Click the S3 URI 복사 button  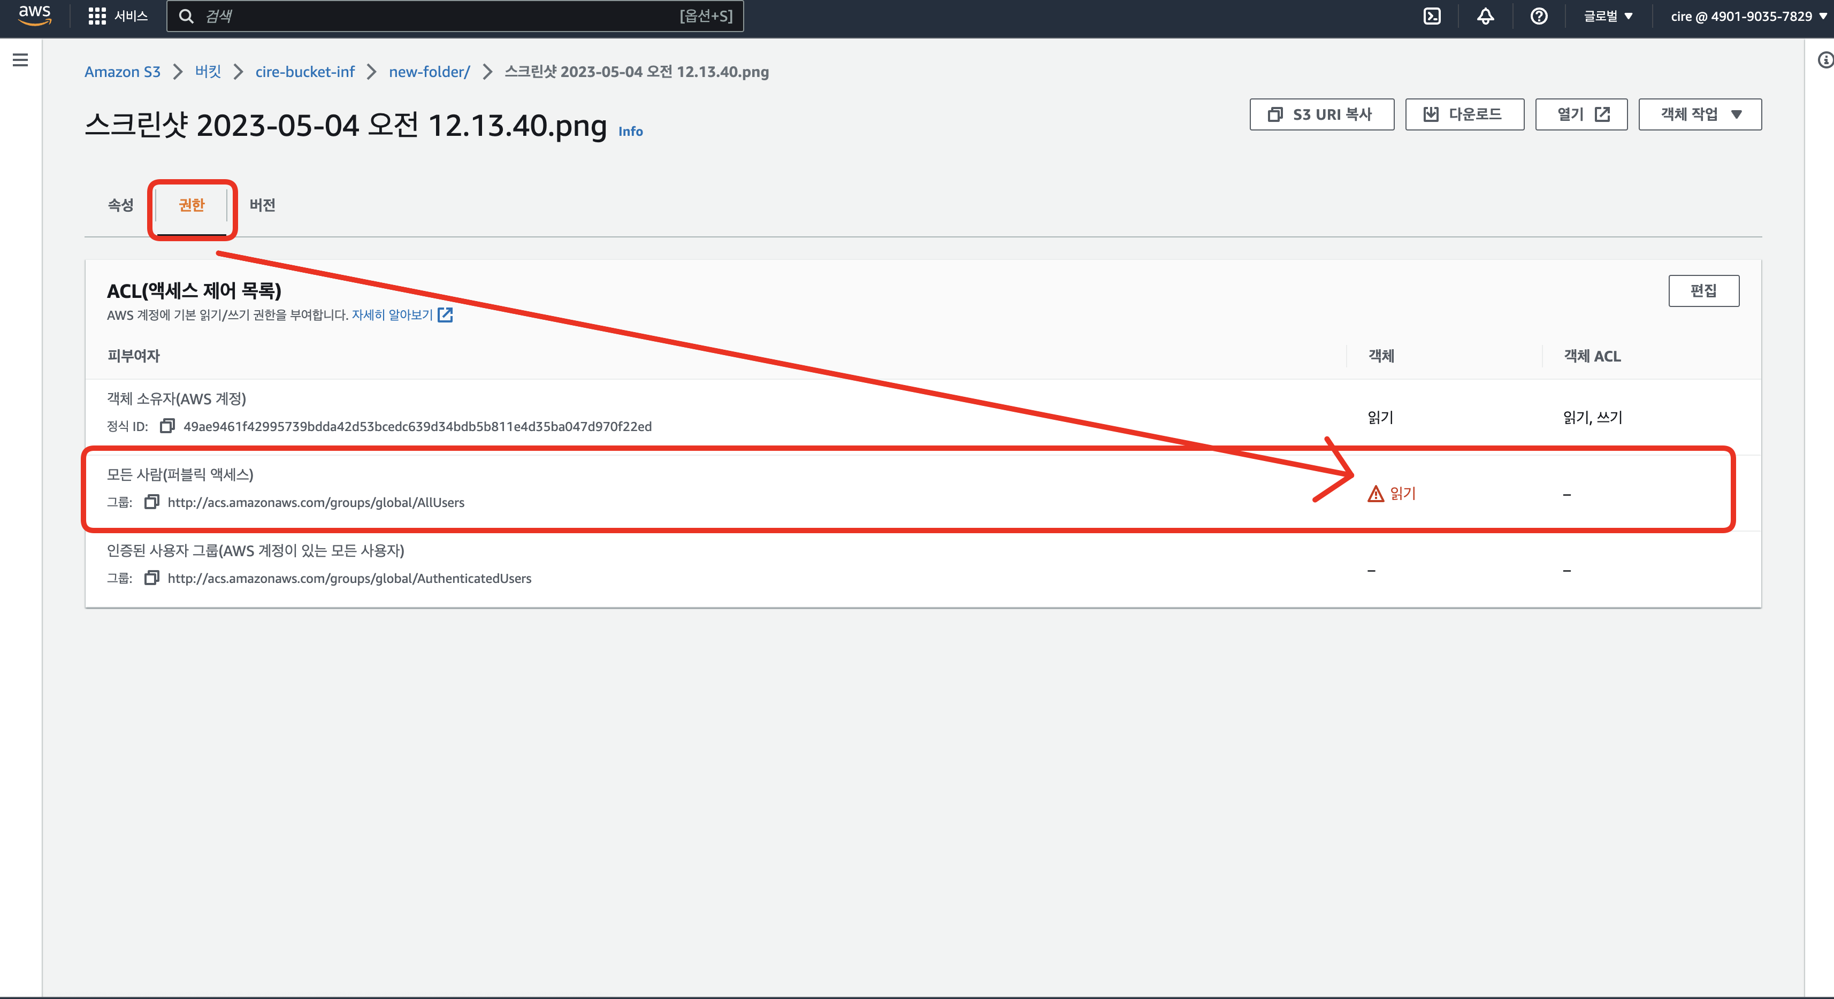(1321, 114)
